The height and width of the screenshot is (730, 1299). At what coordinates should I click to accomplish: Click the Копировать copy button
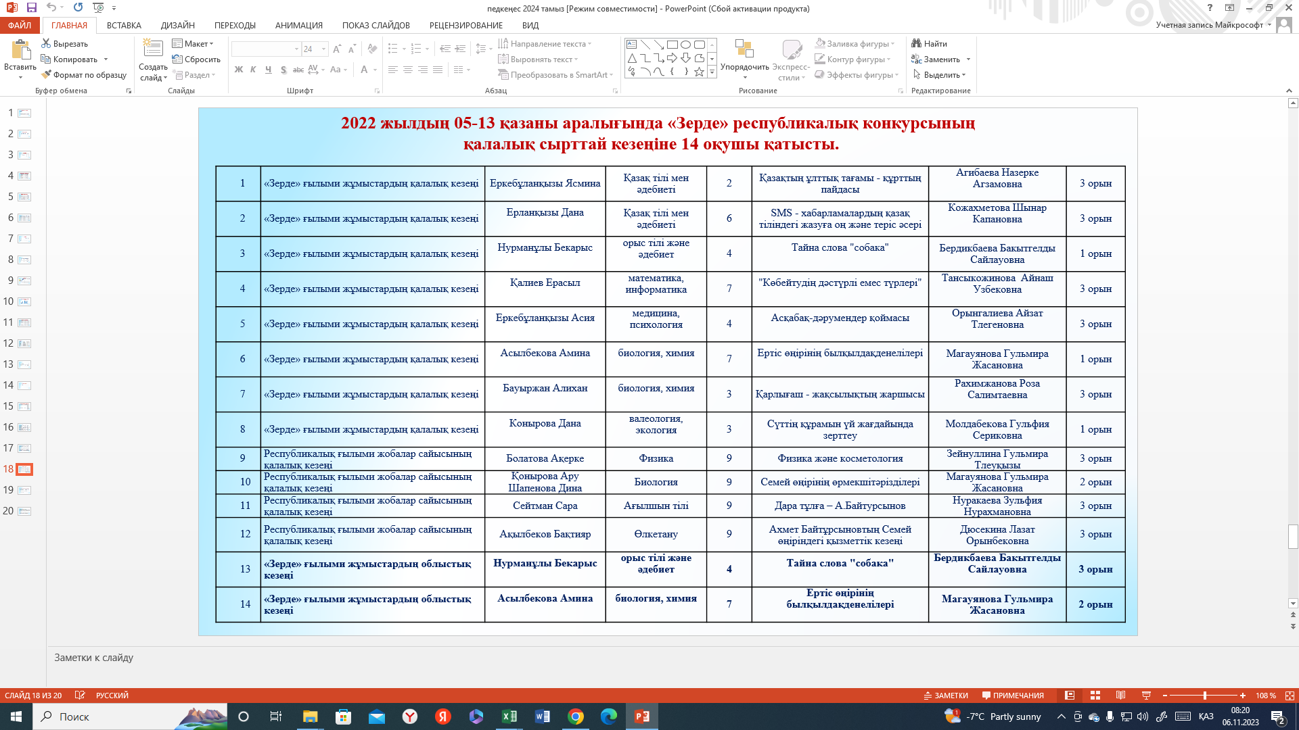[x=70, y=59]
